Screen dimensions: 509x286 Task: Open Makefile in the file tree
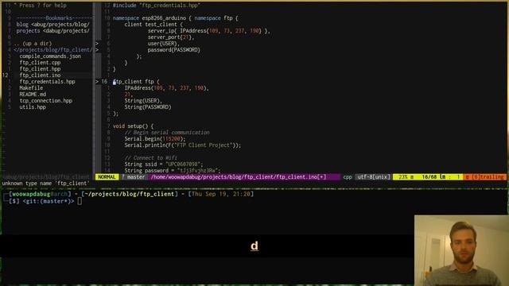31,88
